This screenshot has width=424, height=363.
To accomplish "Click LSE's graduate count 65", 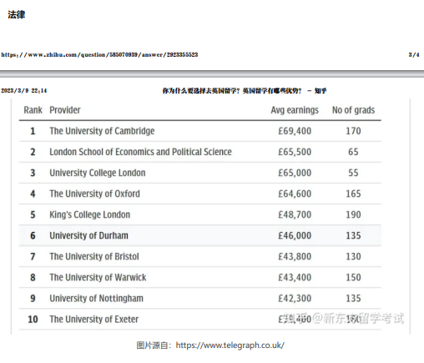I will pyautogui.click(x=353, y=152).
